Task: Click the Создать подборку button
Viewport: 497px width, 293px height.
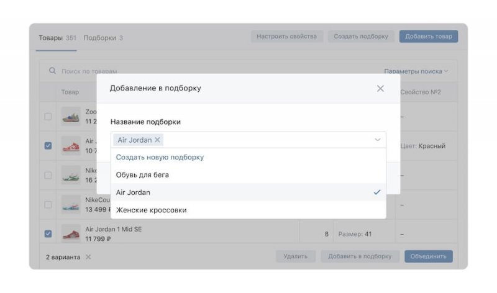Action: [361, 37]
